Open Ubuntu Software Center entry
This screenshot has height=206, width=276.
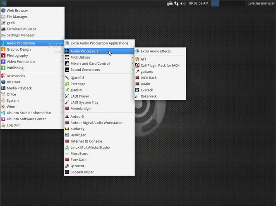pyautogui.click(x=32, y=119)
